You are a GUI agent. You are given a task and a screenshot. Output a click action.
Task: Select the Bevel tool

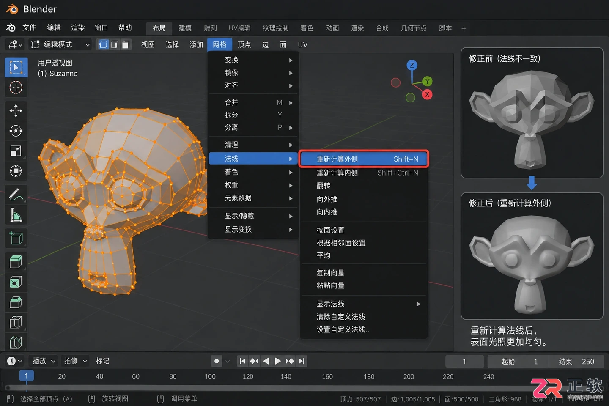point(16,302)
